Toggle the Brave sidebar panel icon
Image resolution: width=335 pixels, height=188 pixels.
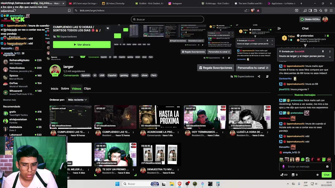[x=310, y=10]
